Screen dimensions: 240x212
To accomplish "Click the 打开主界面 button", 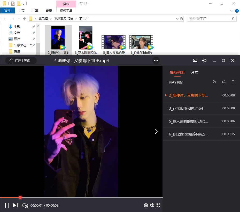I will coord(21,61).
